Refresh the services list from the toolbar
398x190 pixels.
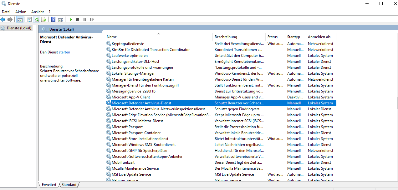pos(37,19)
